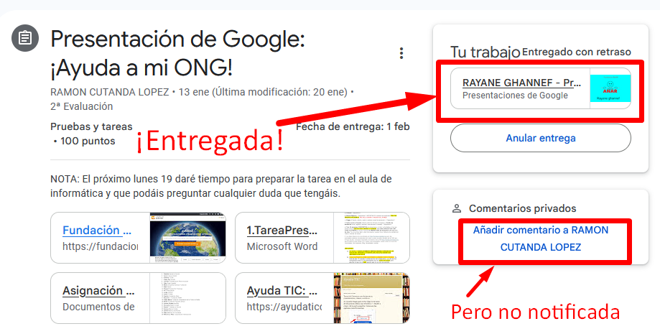
Task: Click the 'https://fundacion' URL text
Action: coord(100,246)
